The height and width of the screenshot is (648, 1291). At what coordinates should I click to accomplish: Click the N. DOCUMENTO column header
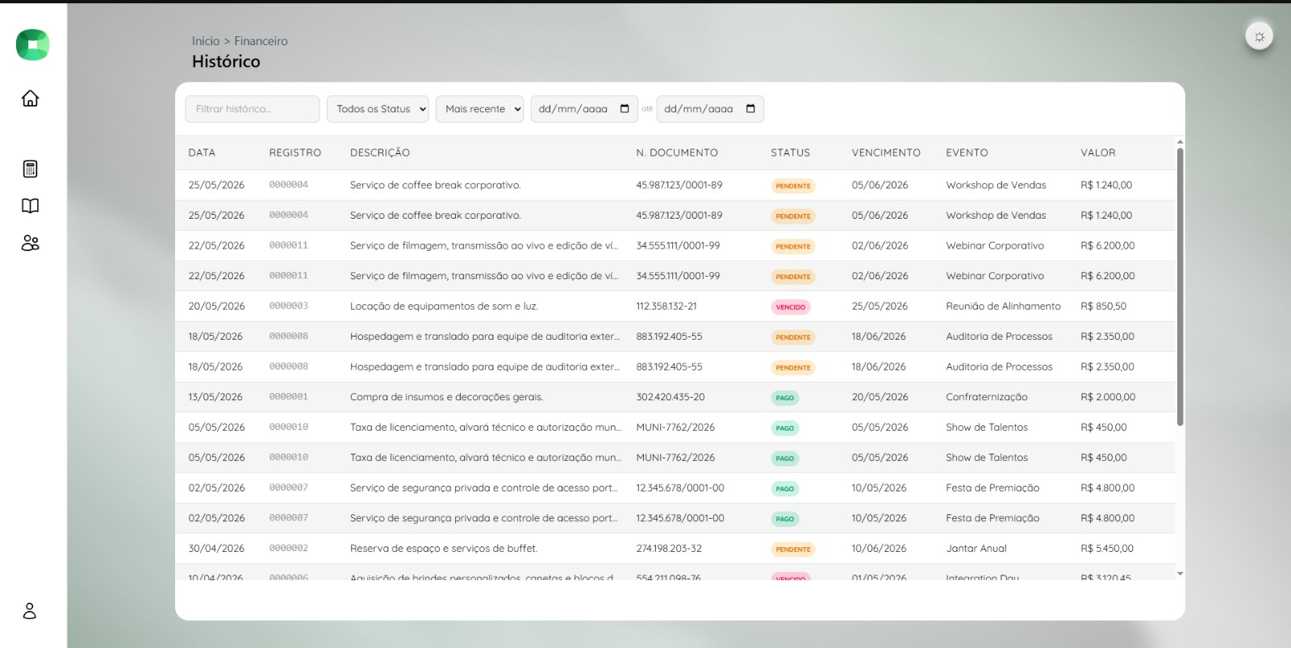click(676, 153)
